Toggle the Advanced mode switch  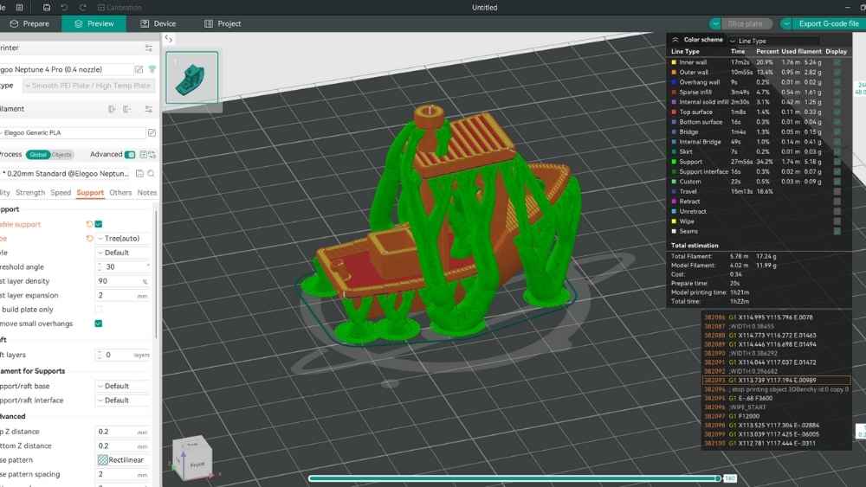[x=131, y=155]
